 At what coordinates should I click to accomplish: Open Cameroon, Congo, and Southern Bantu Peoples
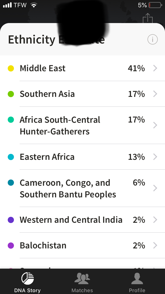[x=82, y=188]
